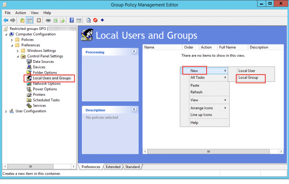Screen dimensions: 289x184
Task: Expand the User Configuration node arrow
Action: click(6, 111)
